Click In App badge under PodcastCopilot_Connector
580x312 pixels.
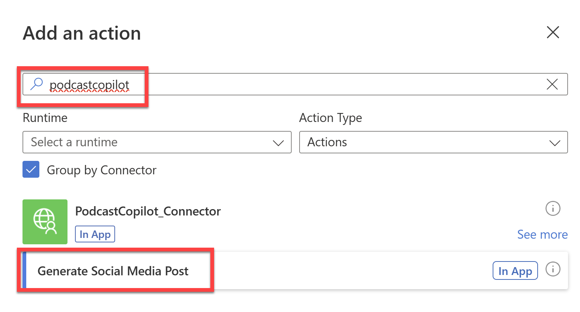pyautogui.click(x=95, y=234)
